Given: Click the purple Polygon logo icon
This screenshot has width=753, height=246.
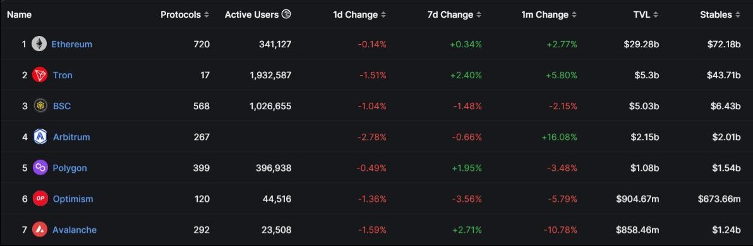Looking at the screenshot, I should click(x=40, y=168).
